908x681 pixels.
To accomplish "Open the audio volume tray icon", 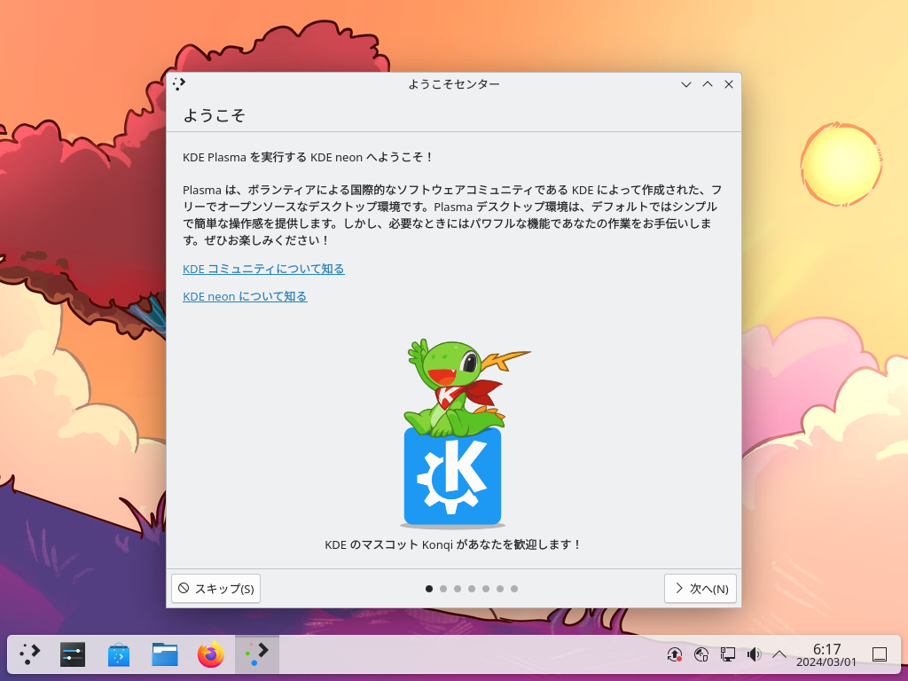I will 754,654.
